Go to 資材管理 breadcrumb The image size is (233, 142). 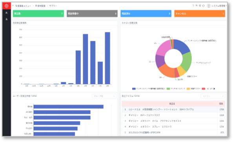40,6
